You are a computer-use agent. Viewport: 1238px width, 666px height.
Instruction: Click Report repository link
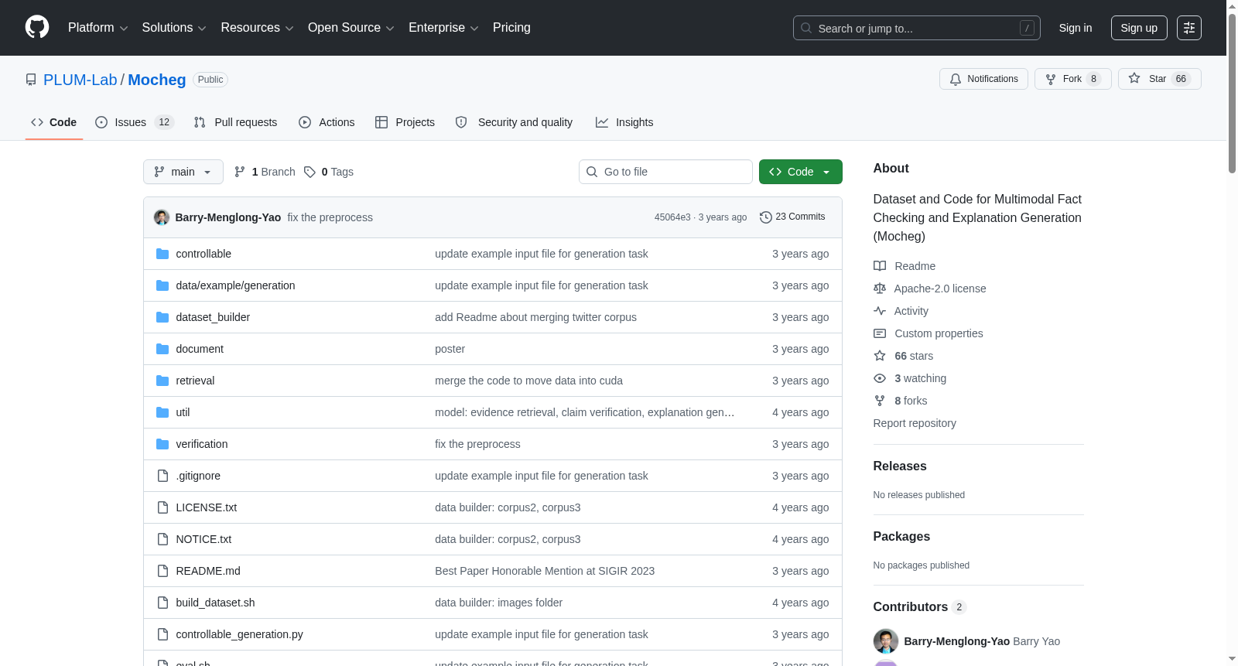click(x=915, y=423)
